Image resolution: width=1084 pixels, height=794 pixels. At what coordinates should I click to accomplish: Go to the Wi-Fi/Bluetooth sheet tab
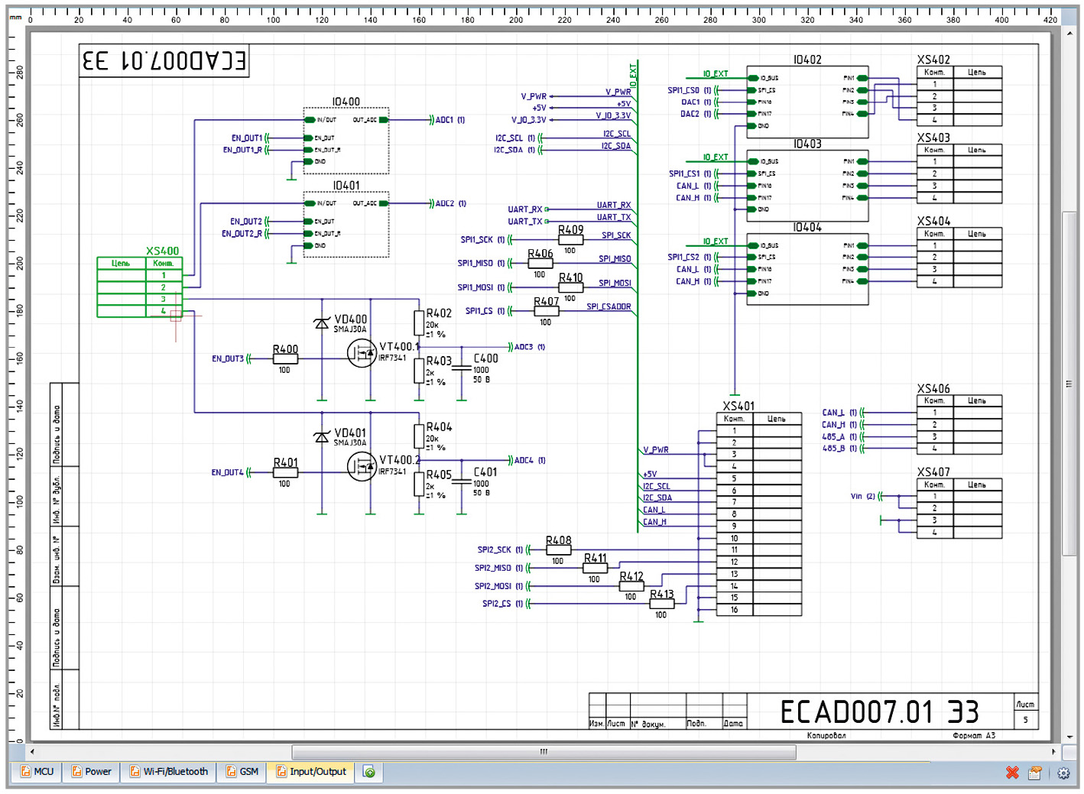[x=169, y=772]
